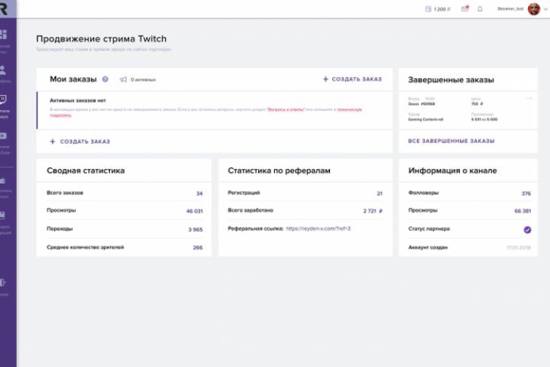This screenshot has width=550, height=367.
Task: Click the Статус партнера checkmark badge
Action: pyautogui.click(x=527, y=229)
